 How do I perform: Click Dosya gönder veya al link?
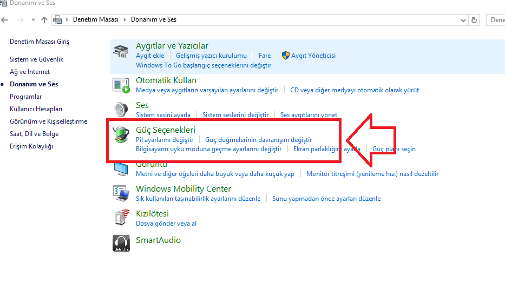click(166, 223)
